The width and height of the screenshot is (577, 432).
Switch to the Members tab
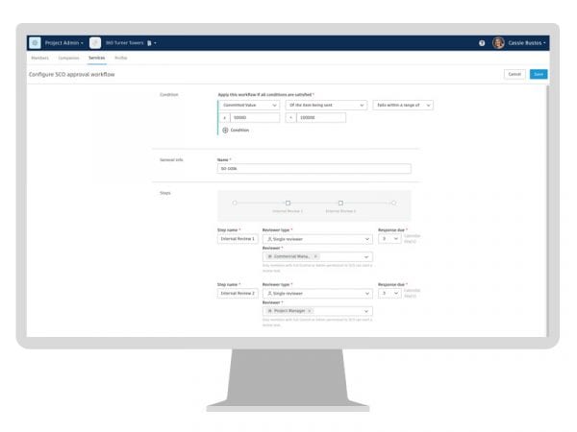(x=39, y=58)
